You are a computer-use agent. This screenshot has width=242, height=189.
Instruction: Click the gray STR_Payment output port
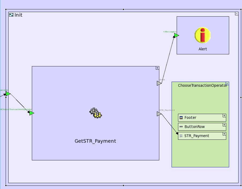tap(159, 114)
